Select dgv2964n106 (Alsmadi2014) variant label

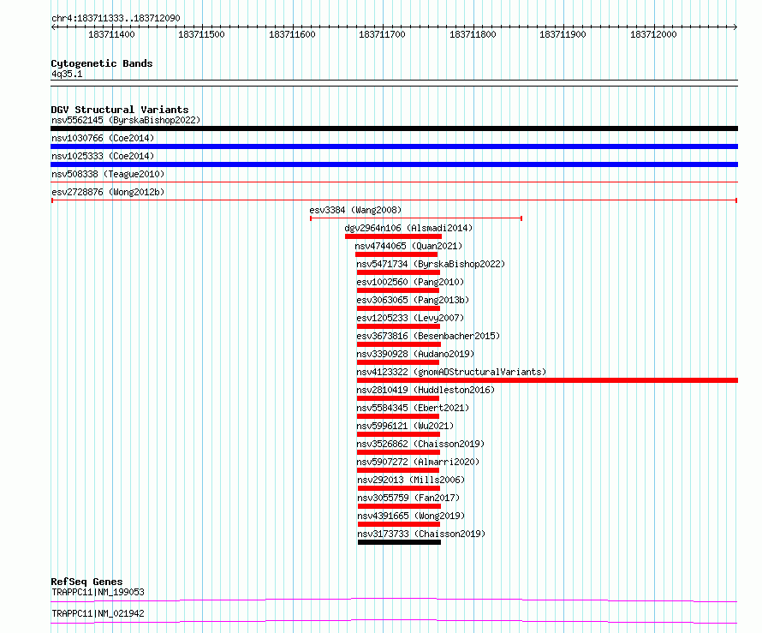[x=408, y=228]
